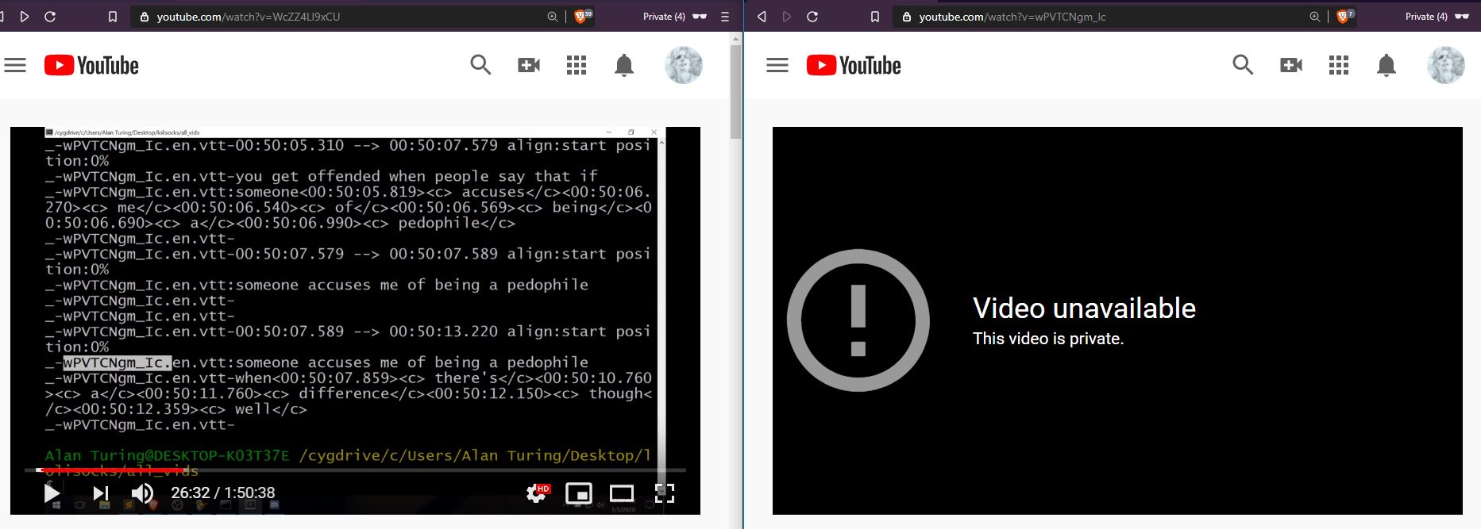Click the video time display 26:32 / 1:50:38
Image resolution: width=1481 pixels, height=529 pixels.
pyautogui.click(x=223, y=493)
